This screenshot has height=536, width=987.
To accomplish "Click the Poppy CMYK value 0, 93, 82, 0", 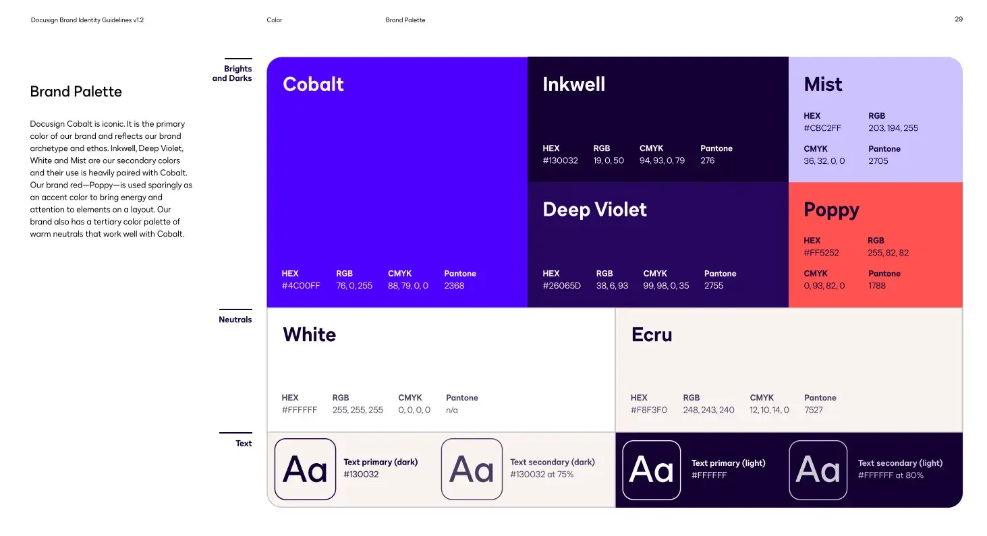I will pyautogui.click(x=824, y=286).
